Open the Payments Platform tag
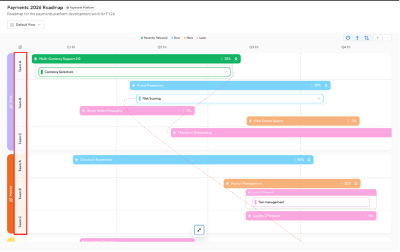Screen dimensions: 400x252 81,8
